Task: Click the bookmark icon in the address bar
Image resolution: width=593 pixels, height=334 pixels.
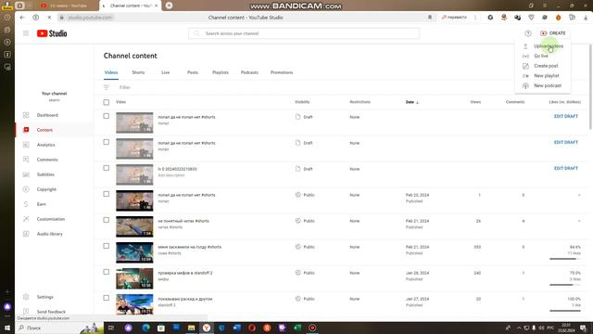Action: pos(430,18)
